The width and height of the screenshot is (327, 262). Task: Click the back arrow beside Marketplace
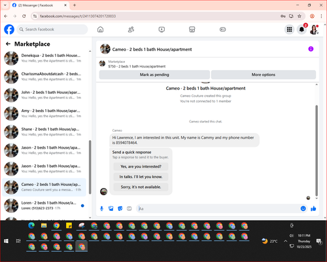point(9,44)
